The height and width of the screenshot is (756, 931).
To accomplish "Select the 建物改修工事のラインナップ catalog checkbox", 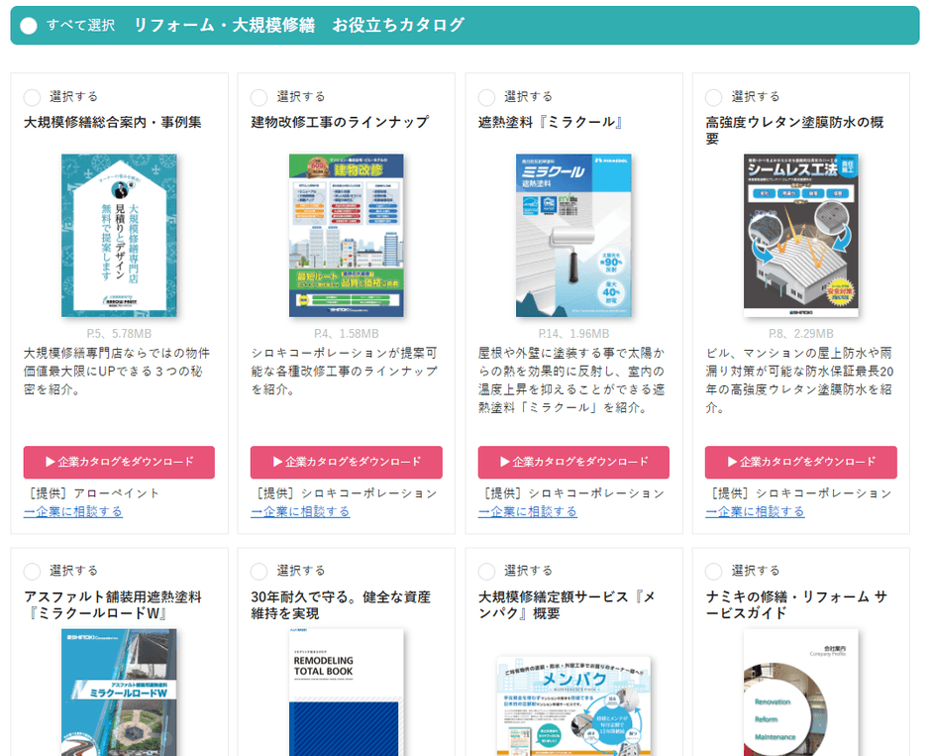I will 259,97.
